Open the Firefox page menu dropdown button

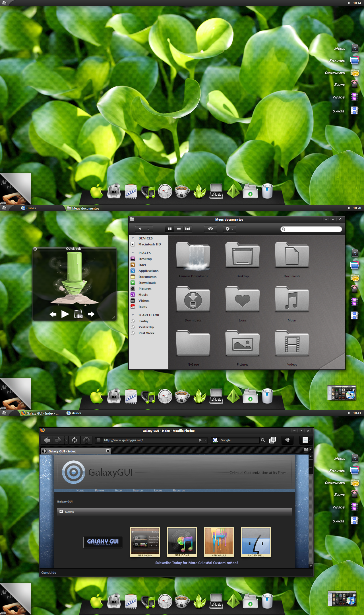[x=306, y=440]
